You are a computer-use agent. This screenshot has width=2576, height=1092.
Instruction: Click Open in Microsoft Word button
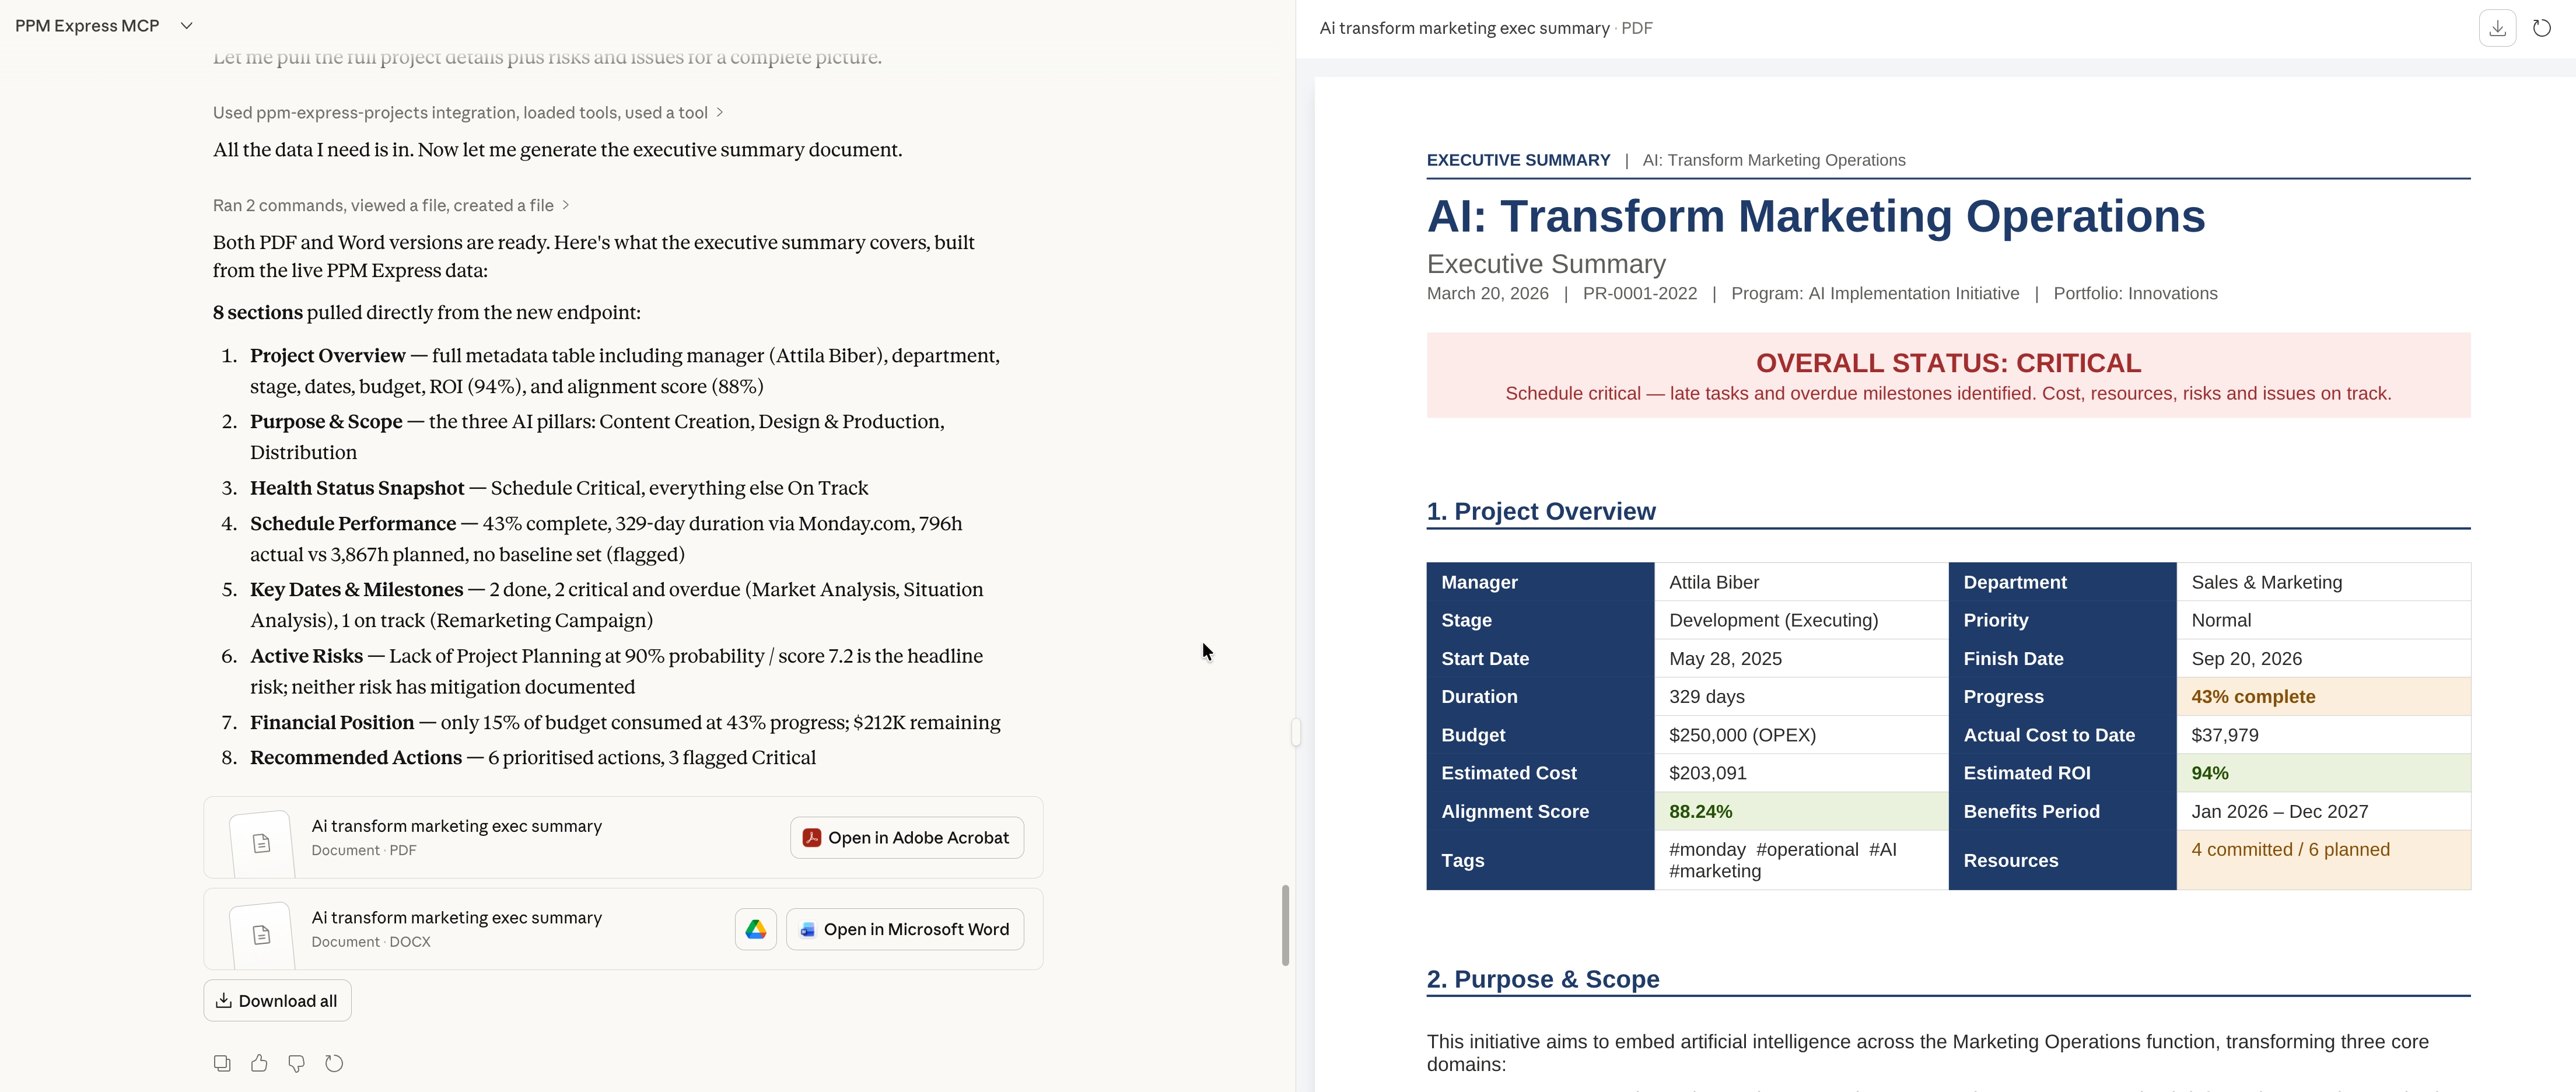[905, 929]
